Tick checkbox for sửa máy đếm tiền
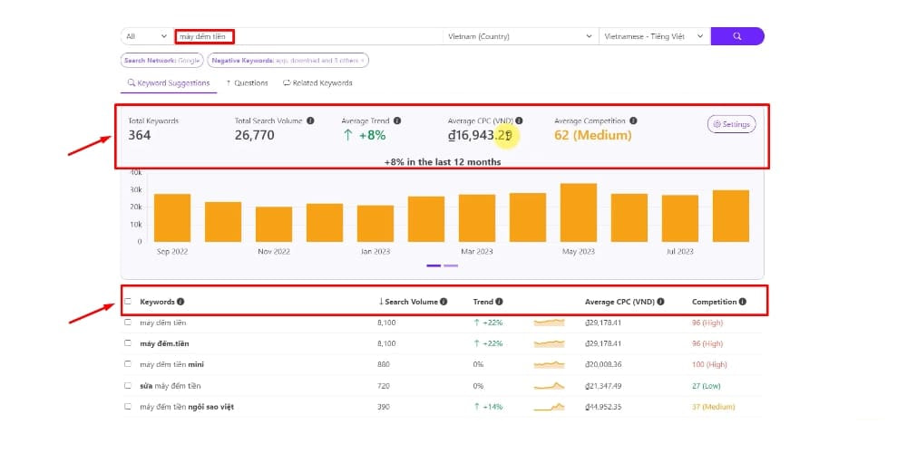907x453 pixels. click(x=128, y=385)
